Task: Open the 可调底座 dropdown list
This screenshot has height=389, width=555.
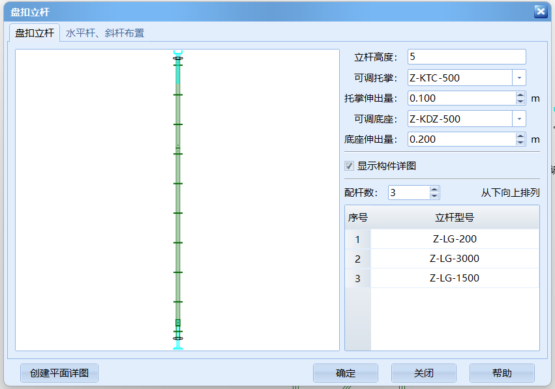Action: click(519, 118)
